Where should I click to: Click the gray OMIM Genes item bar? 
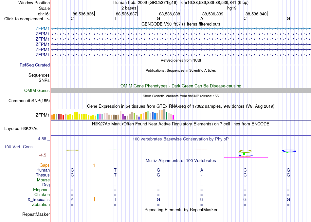181,90
